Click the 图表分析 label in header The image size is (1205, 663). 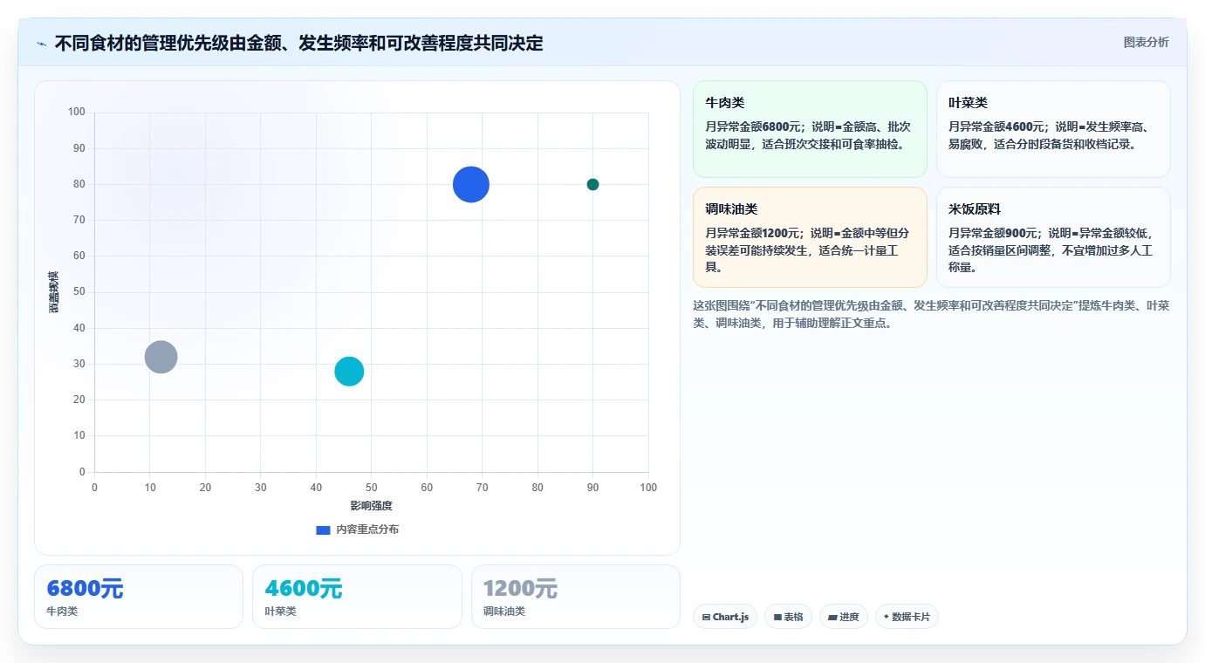point(1146,42)
